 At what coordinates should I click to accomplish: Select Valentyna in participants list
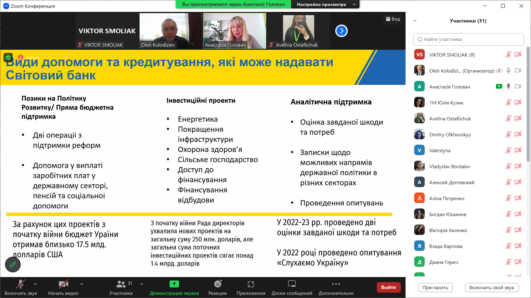coord(468,150)
